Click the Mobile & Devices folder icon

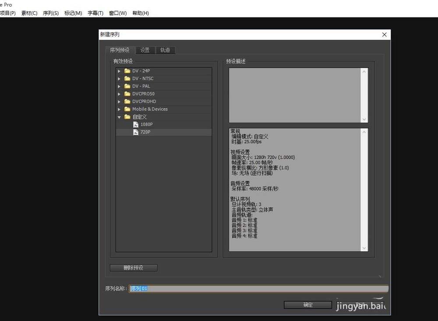click(x=127, y=109)
